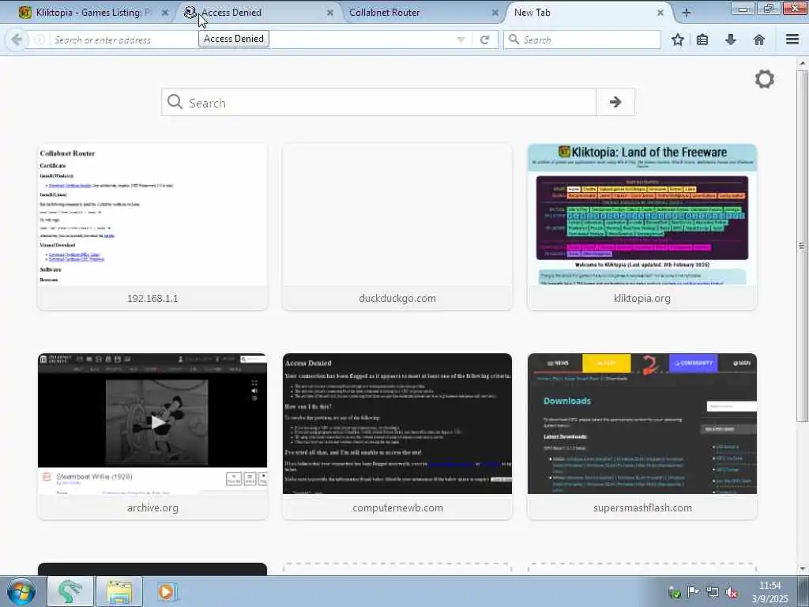Open the taskbar clock showing 11:54
Screen dimensions: 809x607
pos(769,592)
